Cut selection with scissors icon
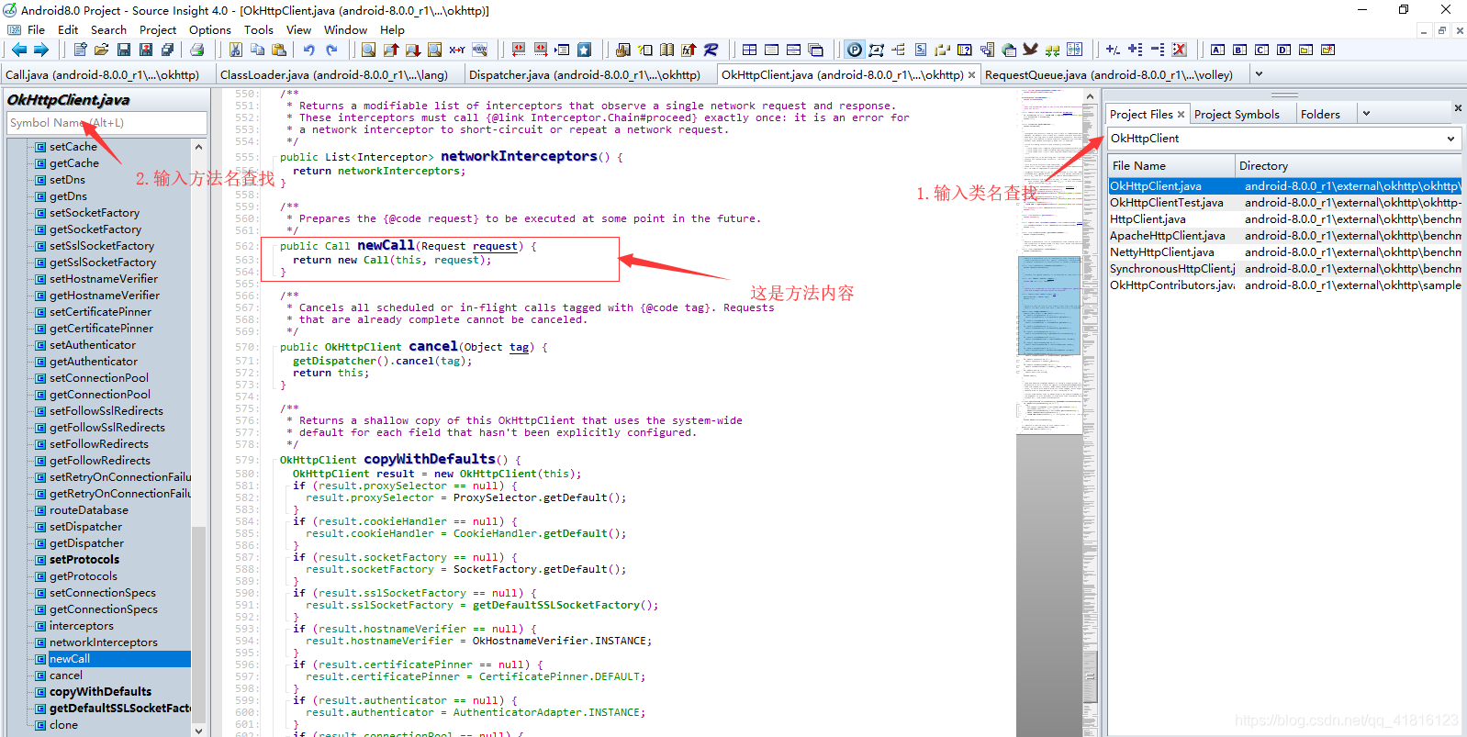 coord(236,50)
